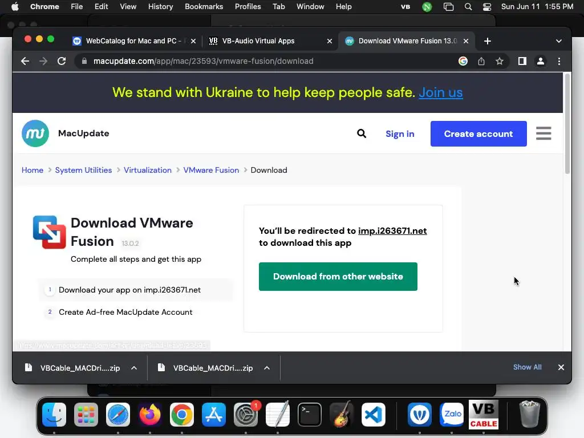Open Finder from the dock
The width and height of the screenshot is (584, 438).
click(x=54, y=414)
